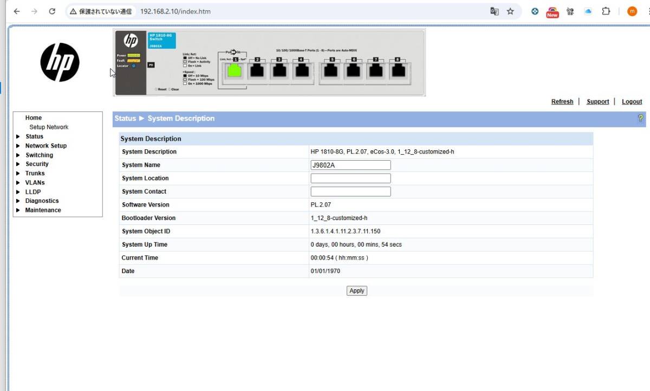The width and height of the screenshot is (650, 391).
Task: Click port 2 on the switch diagram
Action: click(257, 71)
